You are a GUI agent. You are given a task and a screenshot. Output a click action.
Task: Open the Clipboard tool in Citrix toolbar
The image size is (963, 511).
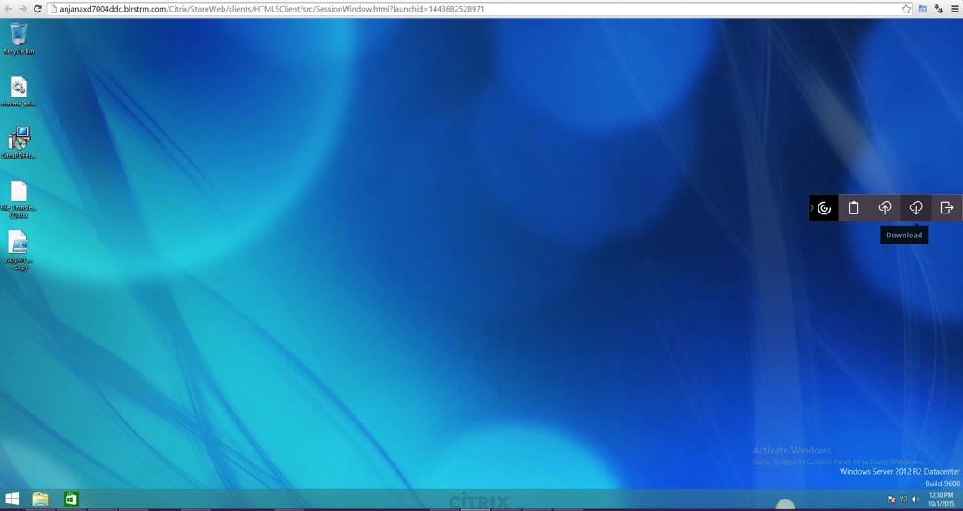(854, 208)
